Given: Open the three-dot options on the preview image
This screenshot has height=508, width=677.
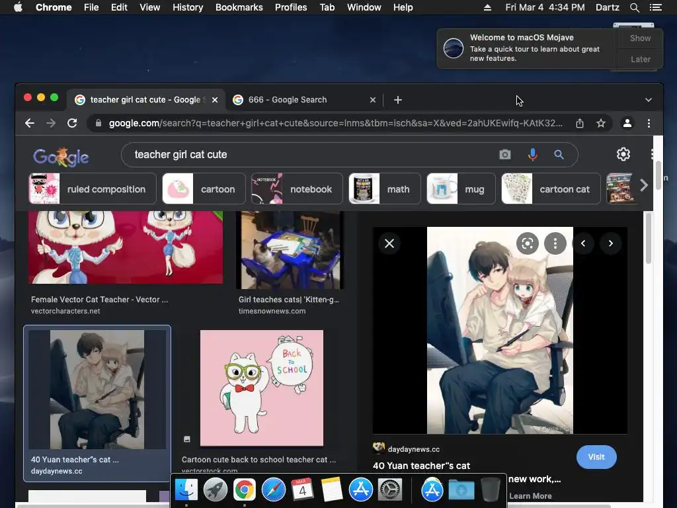Looking at the screenshot, I should pyautogui.click(x=555, y=243).
